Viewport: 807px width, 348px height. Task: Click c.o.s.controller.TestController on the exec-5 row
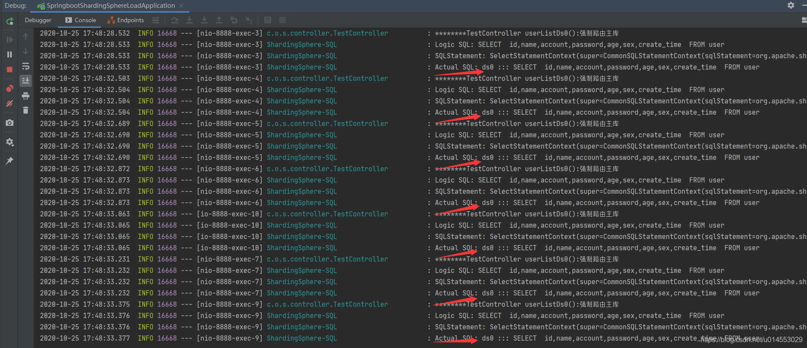(x=327, y=123)
